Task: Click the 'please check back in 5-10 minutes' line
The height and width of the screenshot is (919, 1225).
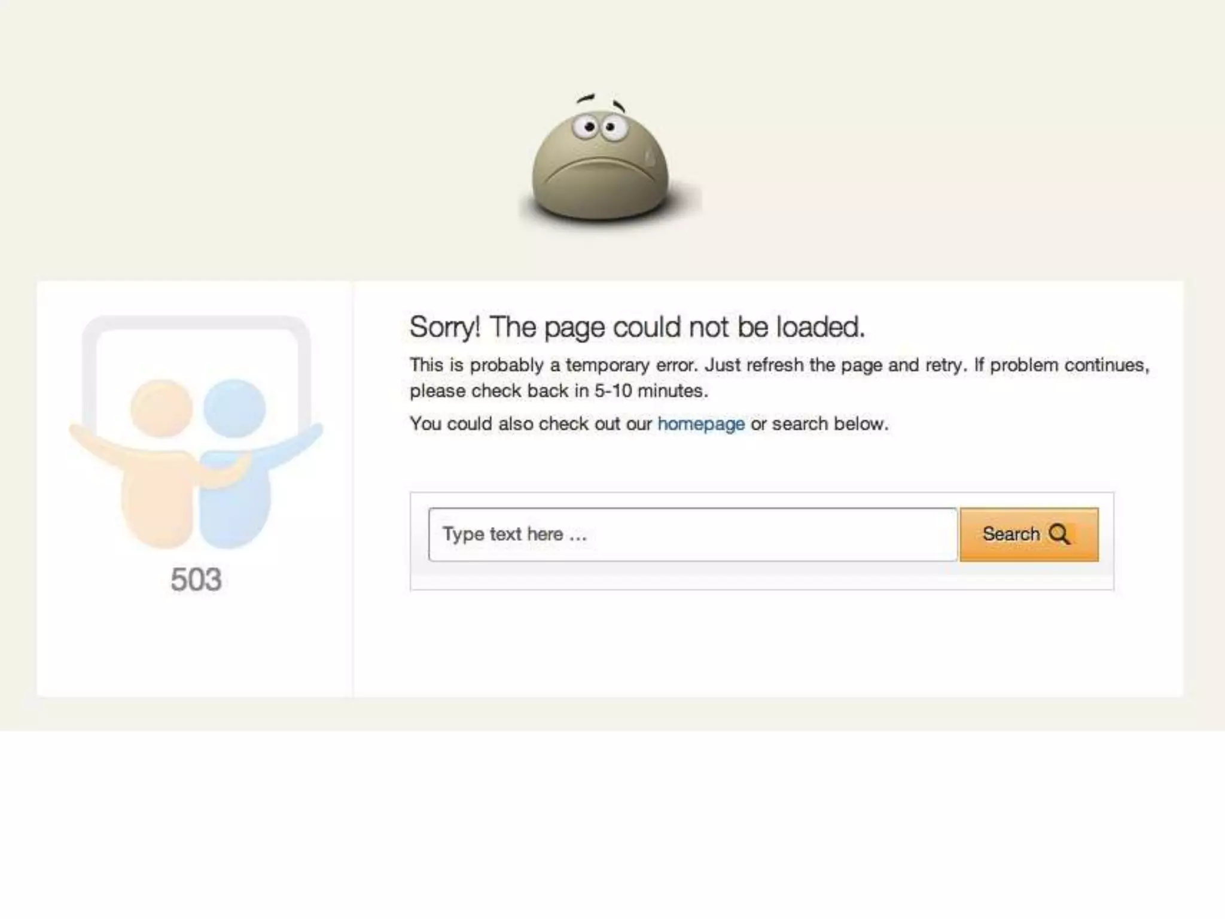Action: 559,391
